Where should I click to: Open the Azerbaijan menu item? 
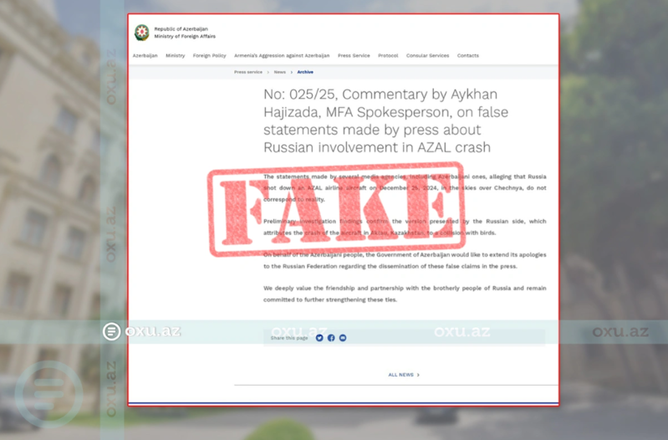(145, 56)
